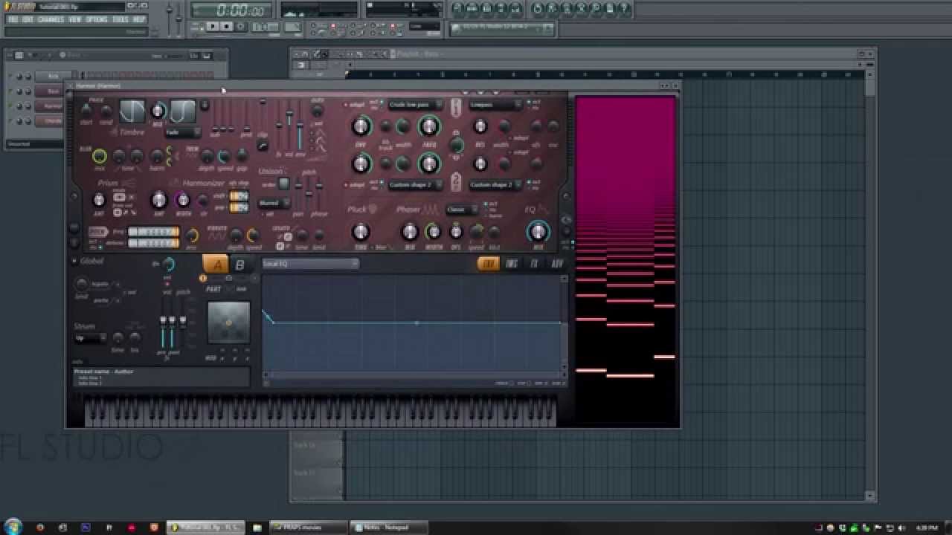
Task: Open second resonance Custom shape 2 dropdown
Action: [495, 184]
